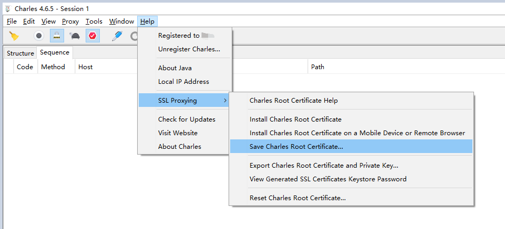Click the Code column header
This screenshot has width=505, height=229.
tap(25, 67)
